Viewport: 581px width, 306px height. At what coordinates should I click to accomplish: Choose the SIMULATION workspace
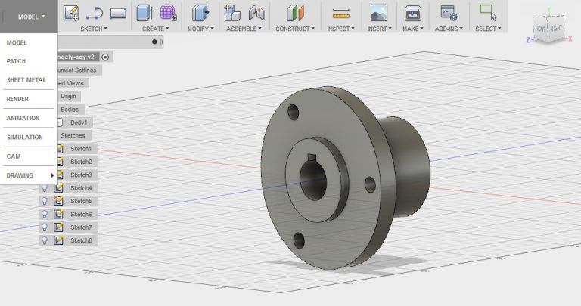pyautogui.click(x=24, y=138)
